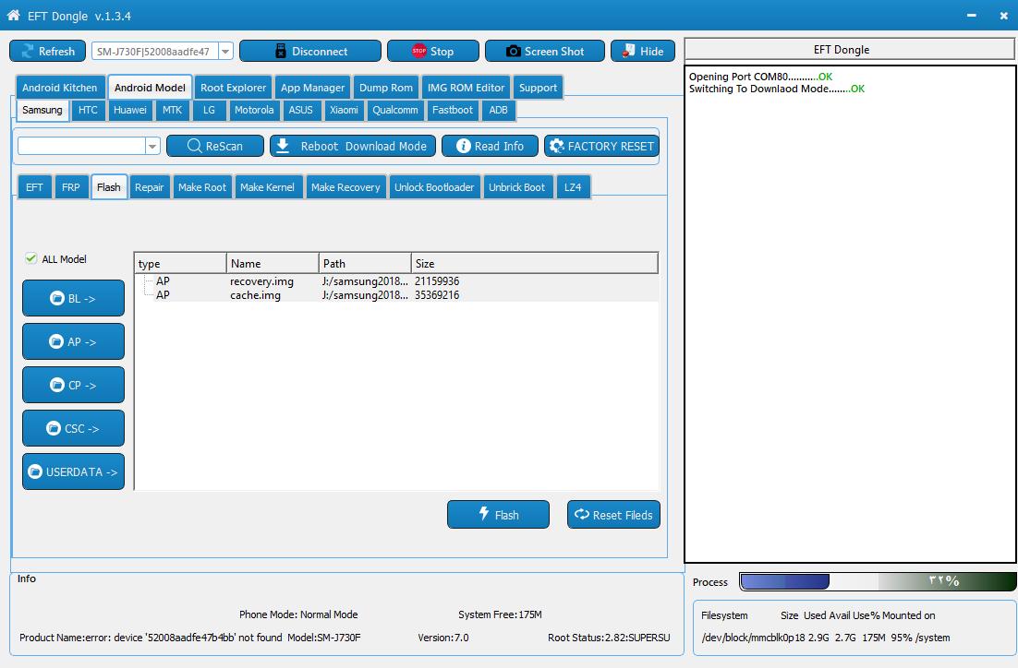Click the Read Info icon
Viewport: 1018px width, 668px height.
point(463,146)
